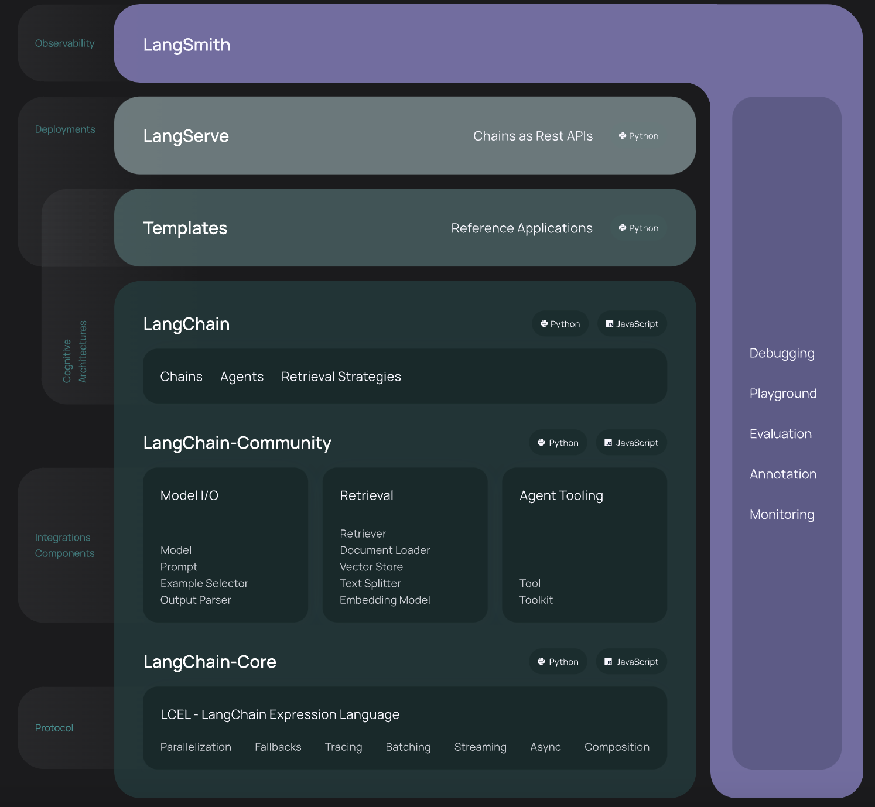Click Text Splitter item

(370, 583)
